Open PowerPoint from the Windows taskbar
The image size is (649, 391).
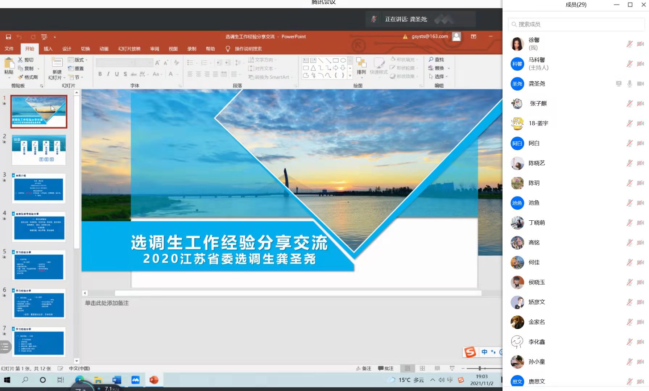[154, 380]
